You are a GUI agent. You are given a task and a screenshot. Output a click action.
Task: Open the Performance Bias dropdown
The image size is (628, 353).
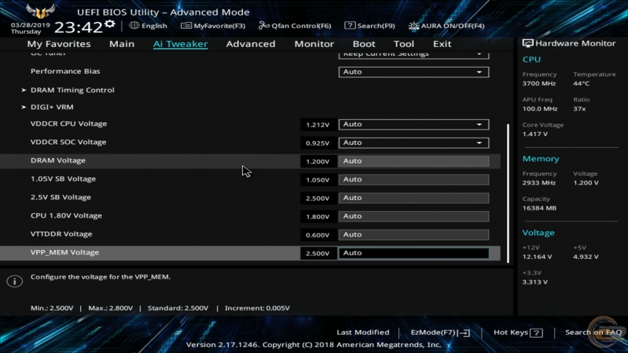(x=413, y=72)
